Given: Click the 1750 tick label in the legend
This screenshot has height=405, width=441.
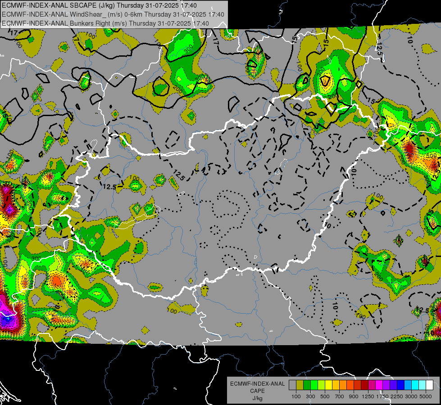Looking at the screenshot, I should [x=382, y=396].
